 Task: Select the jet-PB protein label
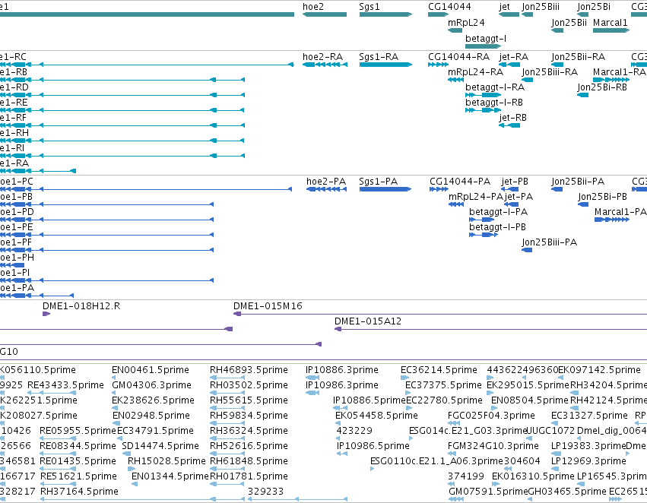(515, 182)
